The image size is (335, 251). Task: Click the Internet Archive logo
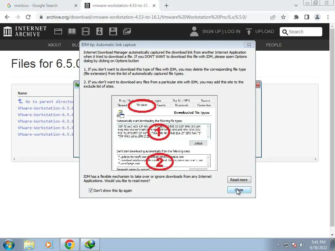[25, 31]
